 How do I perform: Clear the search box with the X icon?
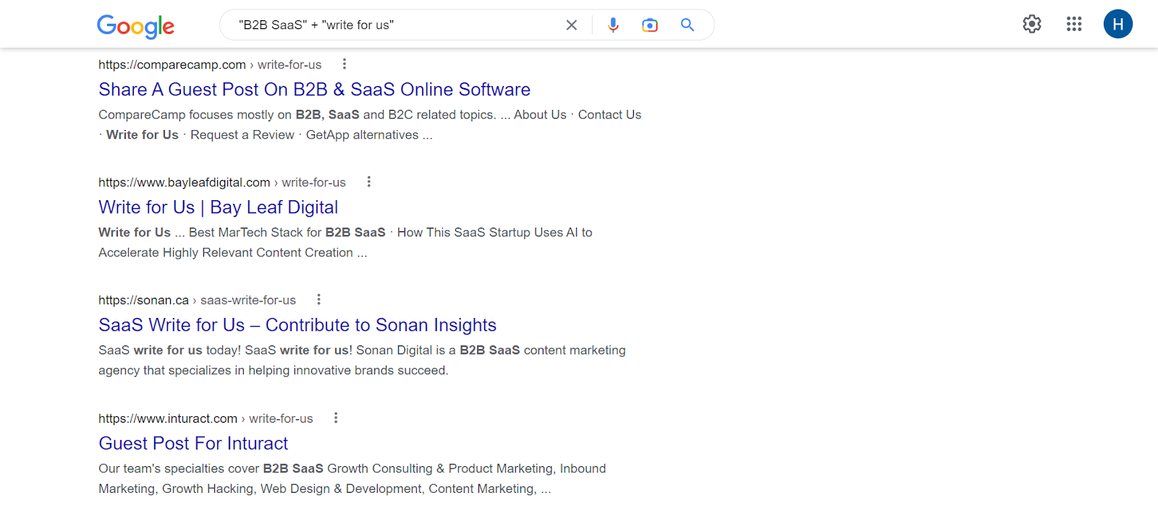572,25
